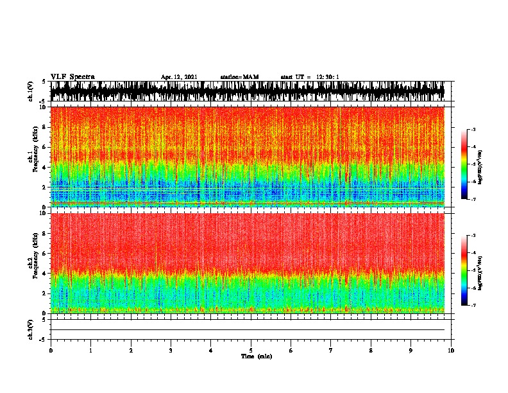Click the '9' tick on the time axis

[x=411, y=350]
